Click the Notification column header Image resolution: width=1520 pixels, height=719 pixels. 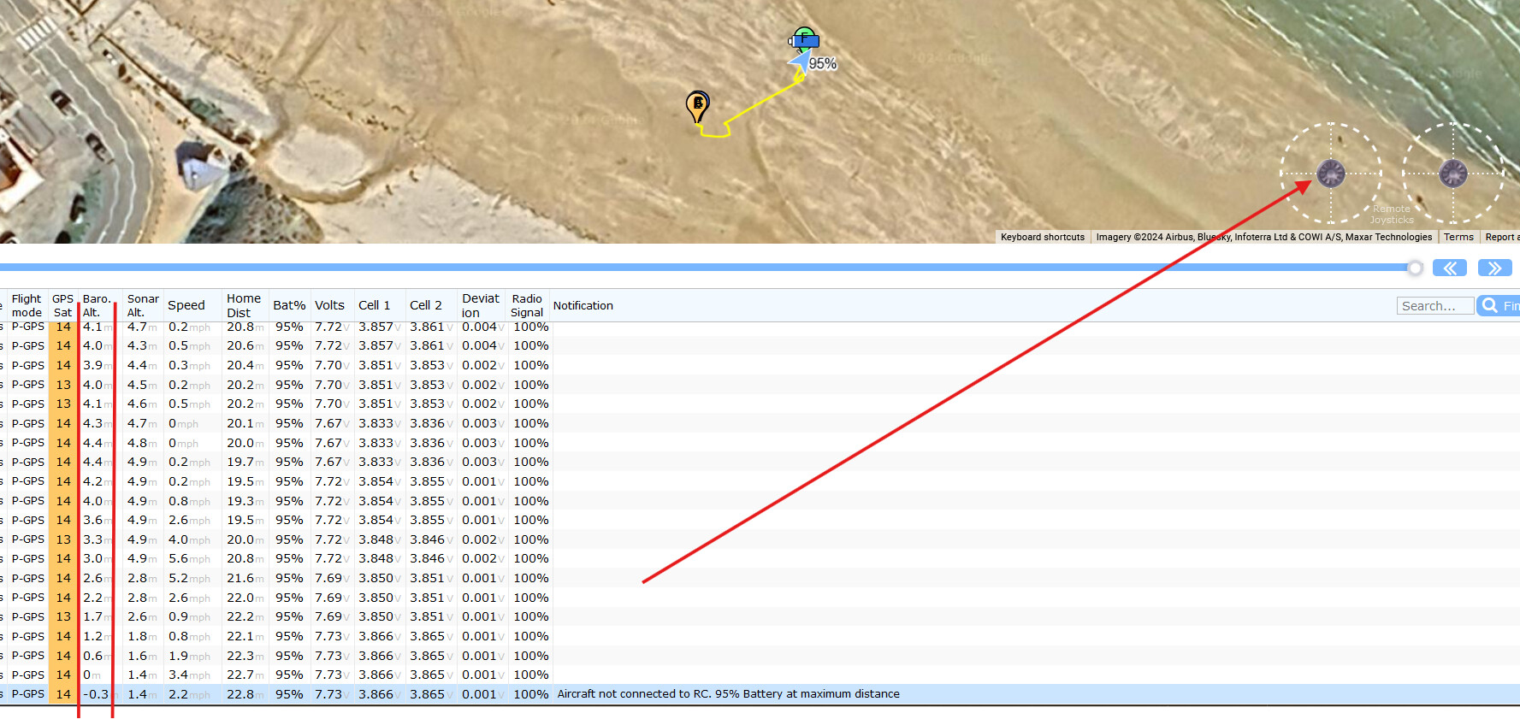click(583, 305)
